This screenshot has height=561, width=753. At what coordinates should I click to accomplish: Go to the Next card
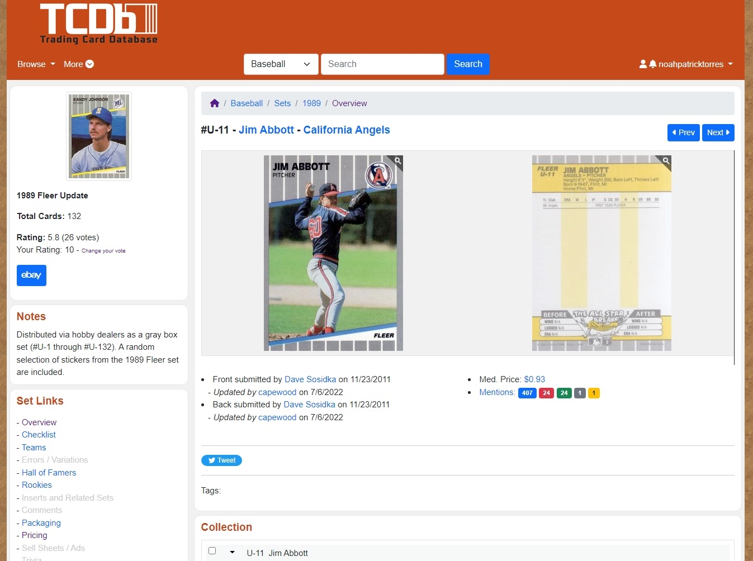pyautogui.click(x=718, y=132)
